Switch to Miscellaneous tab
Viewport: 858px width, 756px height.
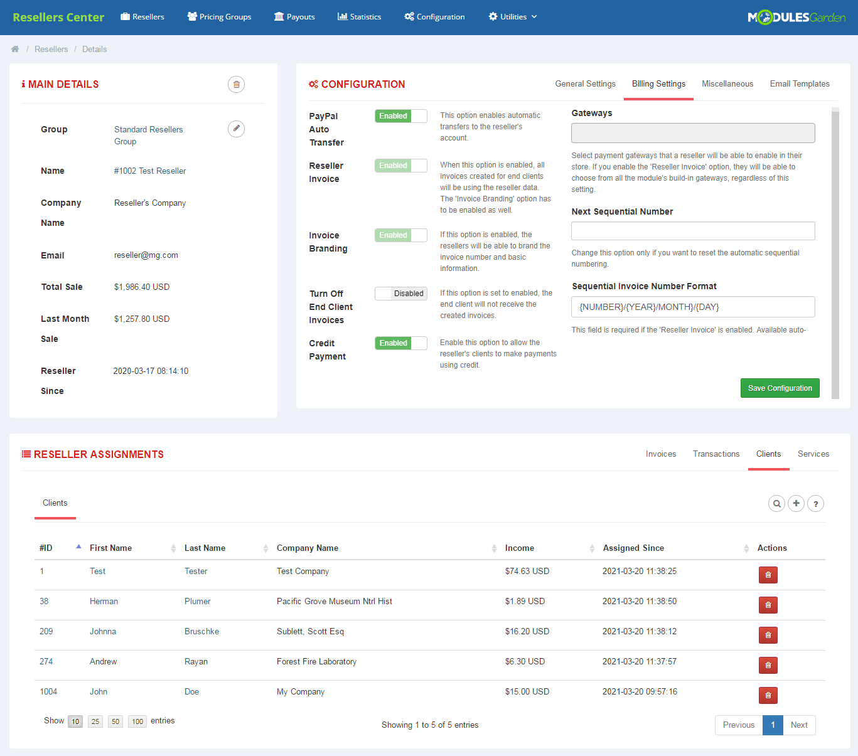pos(727,84)
